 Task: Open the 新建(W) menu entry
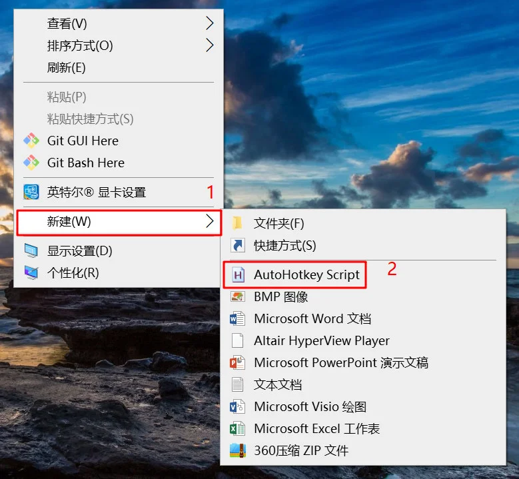click(x=119, y=223)
